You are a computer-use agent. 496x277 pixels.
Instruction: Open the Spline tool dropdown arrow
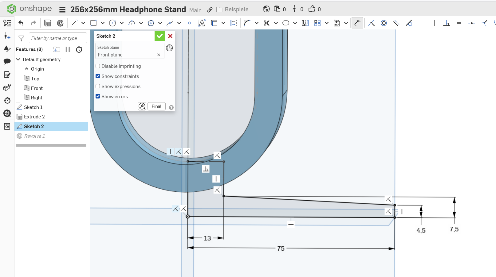pyautogui.click(x=179, y=23)
